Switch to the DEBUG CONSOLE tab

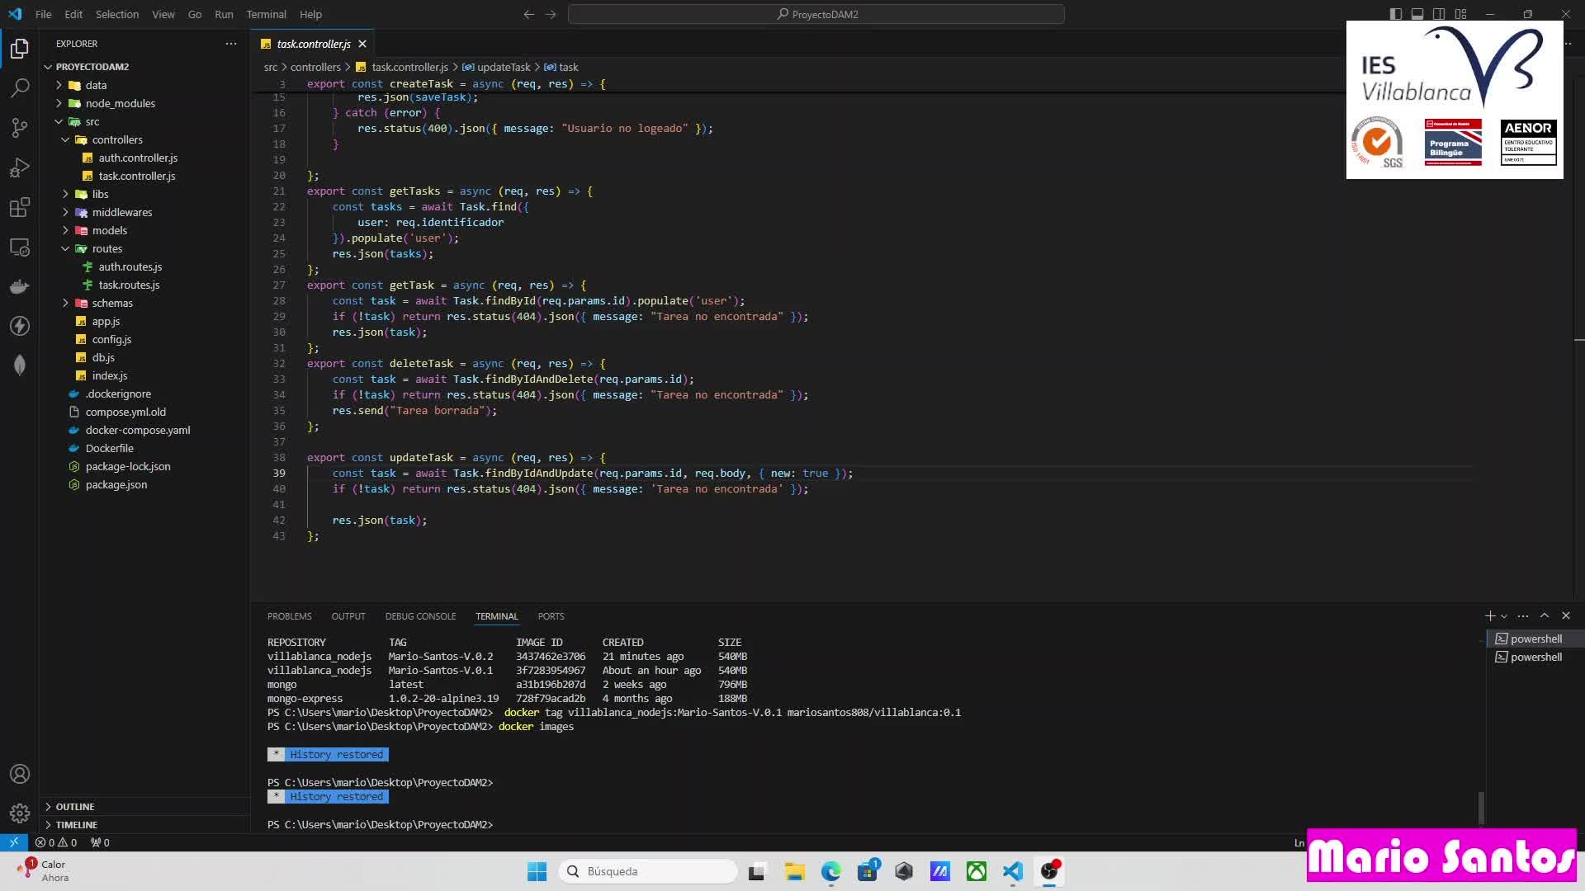tap(420, 616)
